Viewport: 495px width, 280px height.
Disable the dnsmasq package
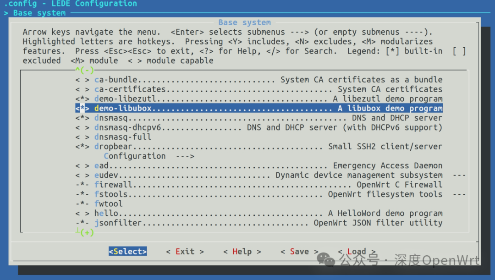(82, 118)
